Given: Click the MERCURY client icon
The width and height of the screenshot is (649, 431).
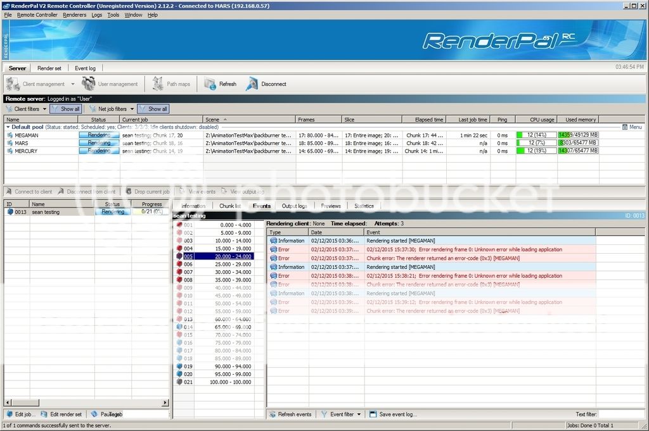Looking at the screenshot, I should click(x=10, y=151).
